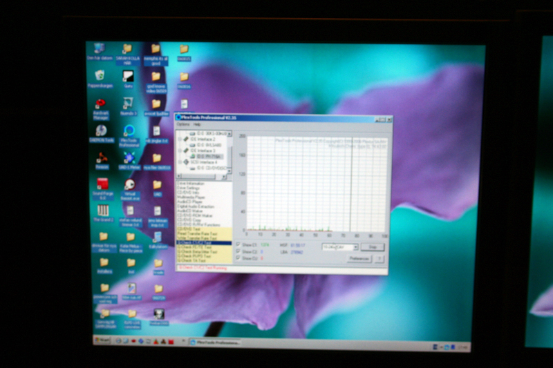Open the Help menu
553x368 pixels.
click(x=197, y=124)
